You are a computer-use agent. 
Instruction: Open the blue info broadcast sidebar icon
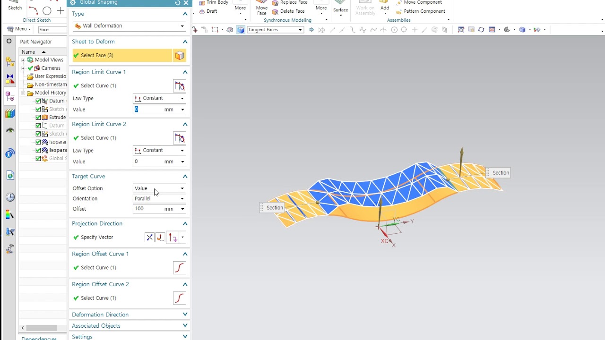coord(10,153)
